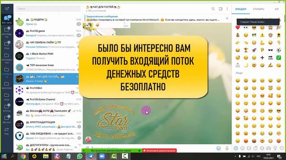This screenshot has width=286, height=160.
Task: Insert the plus sign emoji
Action: 262,58
